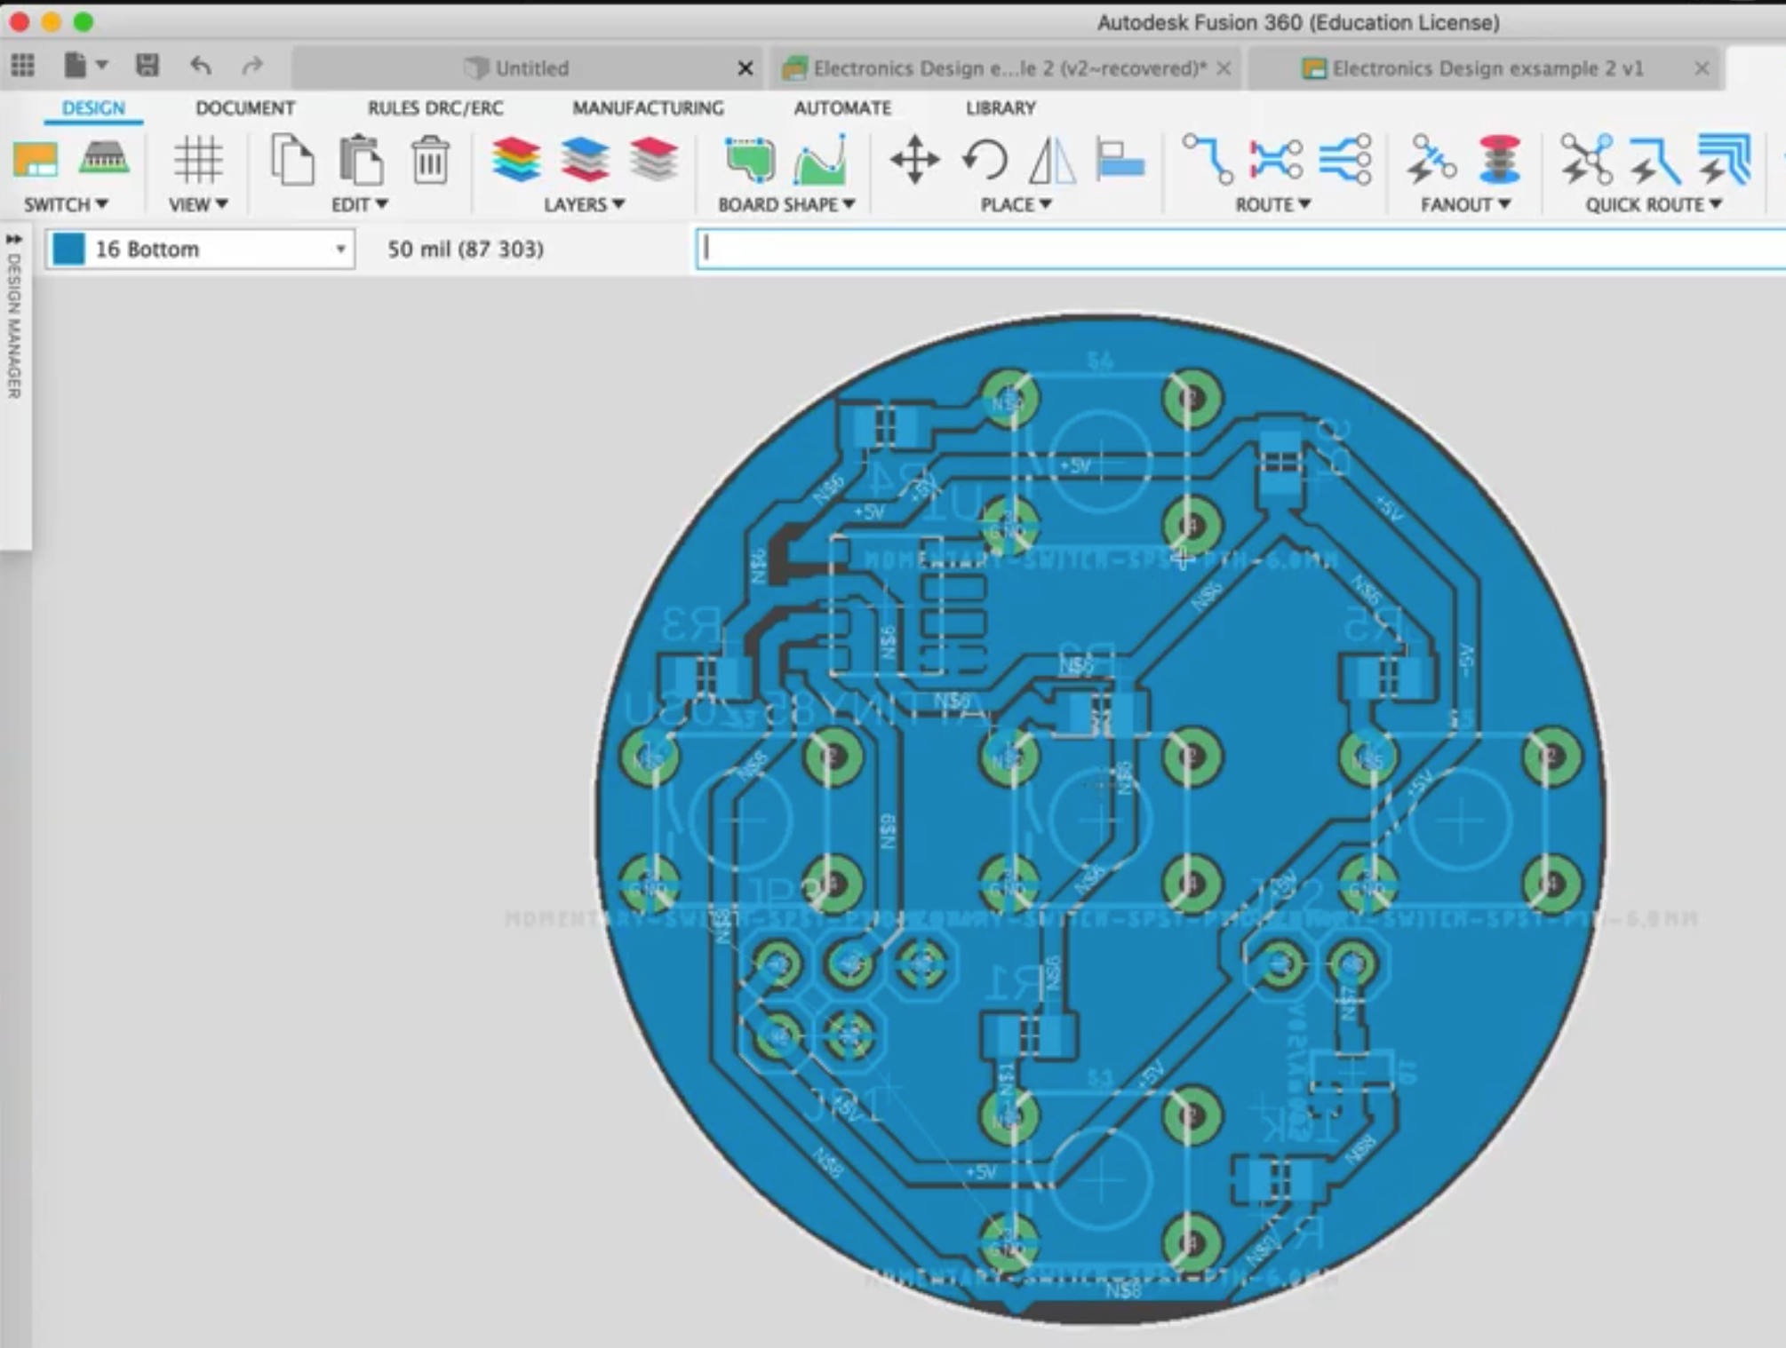
Task: Expand the EDIT dropdown
Action: (360, 205)
